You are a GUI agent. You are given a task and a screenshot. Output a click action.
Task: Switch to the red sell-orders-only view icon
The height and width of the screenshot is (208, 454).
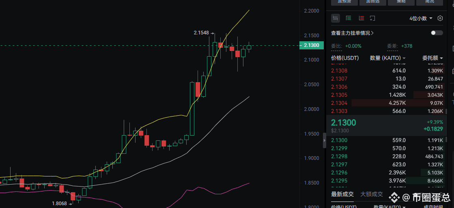[361, 18]
